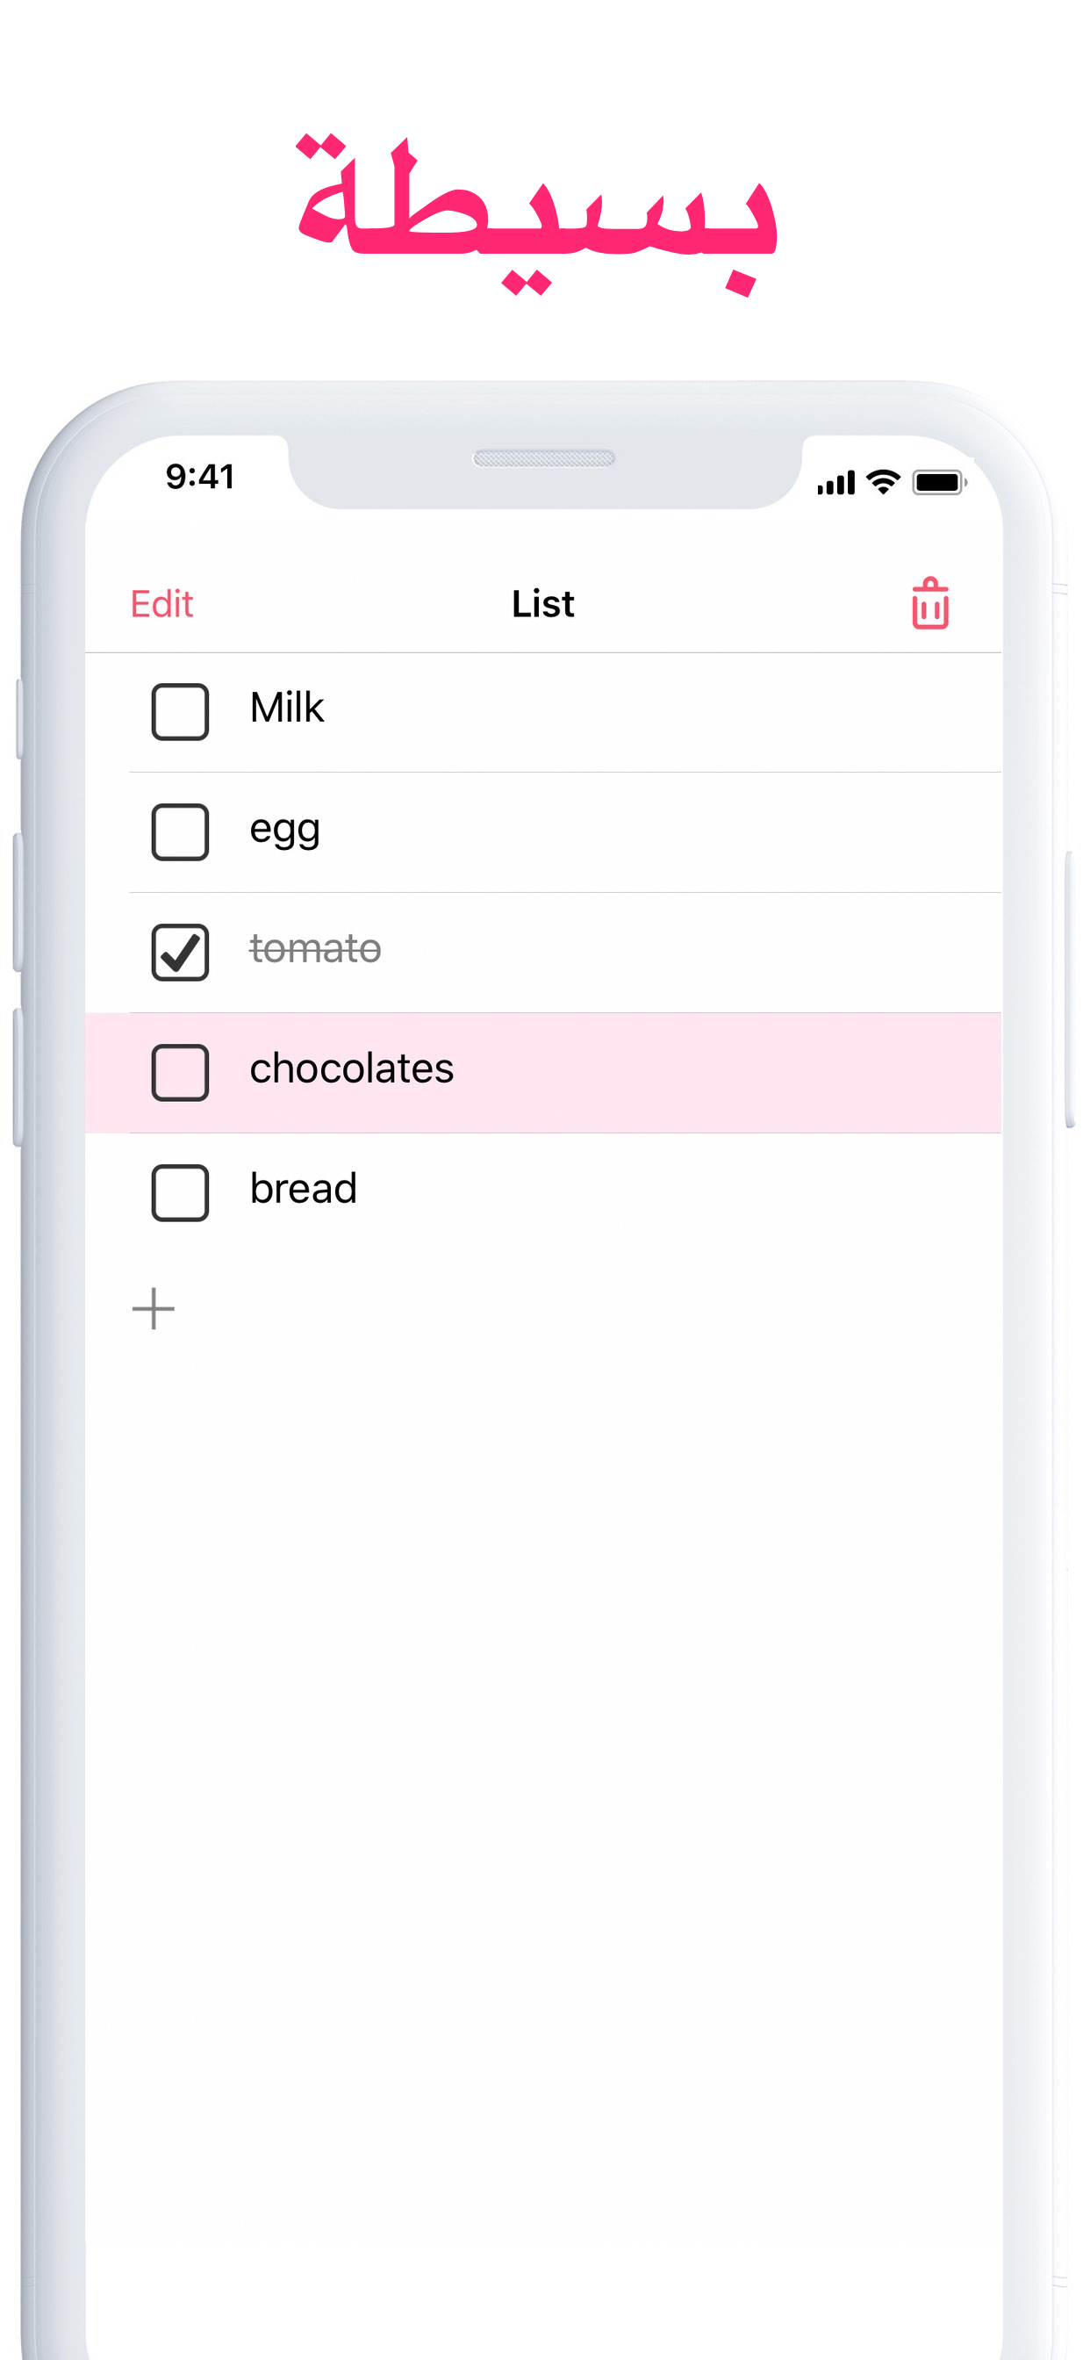The image size is (1090, 2360).
Task: Select the bread list item text
Action: (x=303, y=1188)
